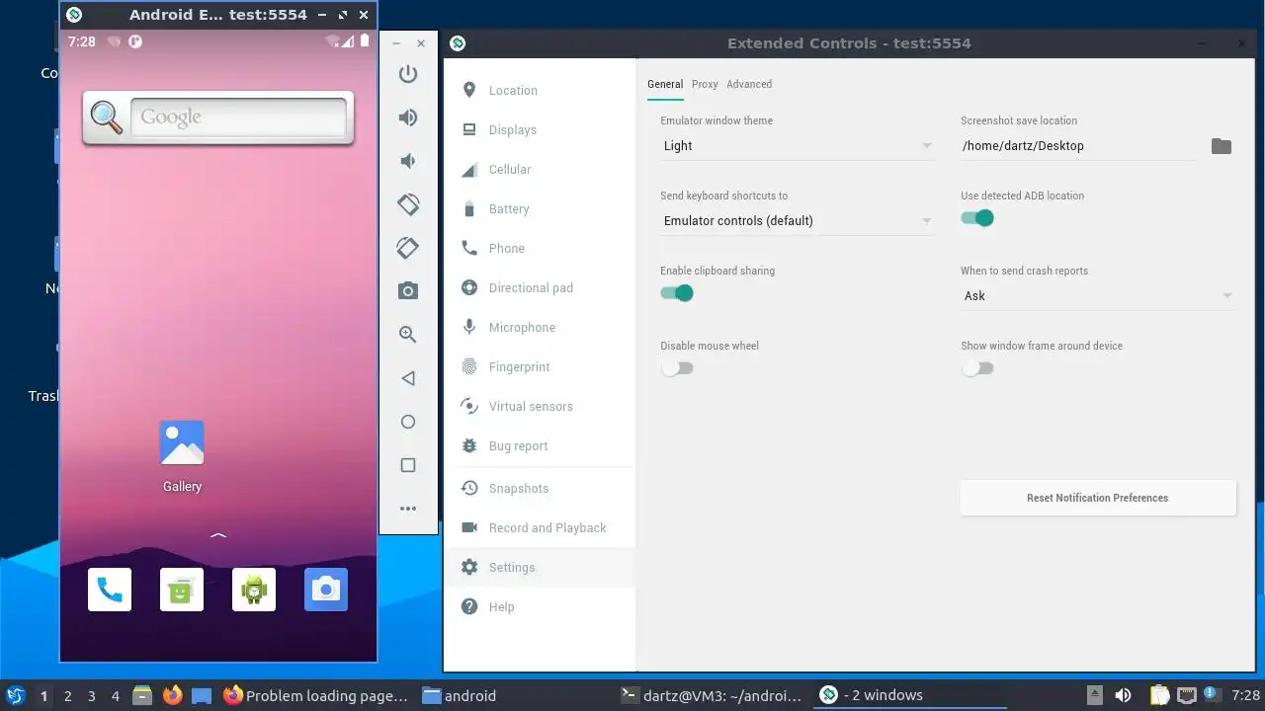1265x711 pixels.
Task: Toggle Disable mouse wheel switch
Action: pos(677,368)
